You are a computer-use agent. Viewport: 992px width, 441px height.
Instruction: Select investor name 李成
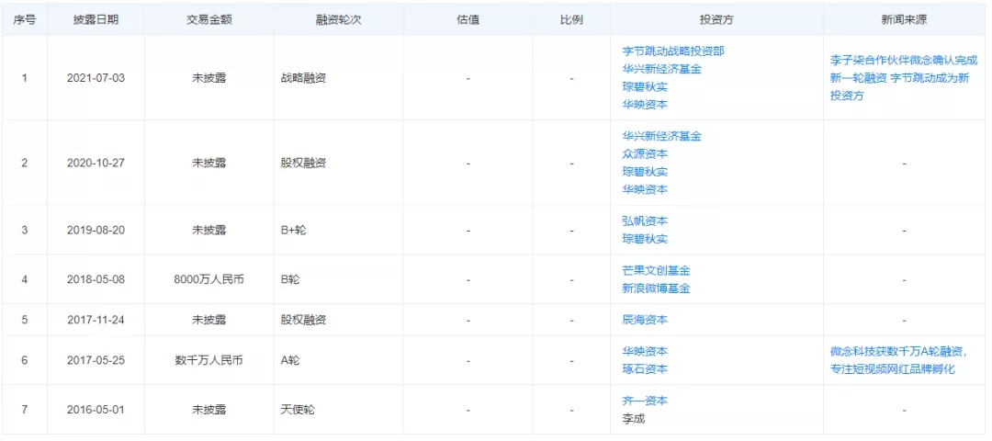coord(633,418)
